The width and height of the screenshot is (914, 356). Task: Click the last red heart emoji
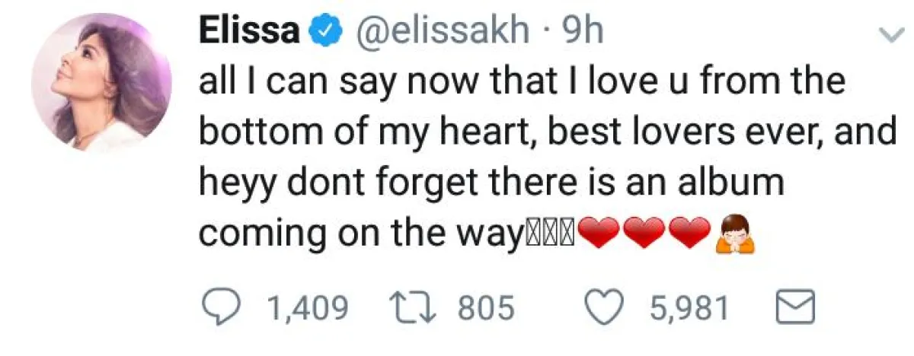(689, 233)
